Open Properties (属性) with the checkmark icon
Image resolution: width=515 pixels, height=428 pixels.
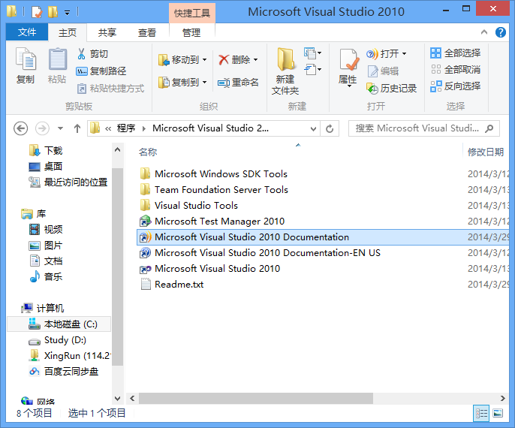coord(348,68)
